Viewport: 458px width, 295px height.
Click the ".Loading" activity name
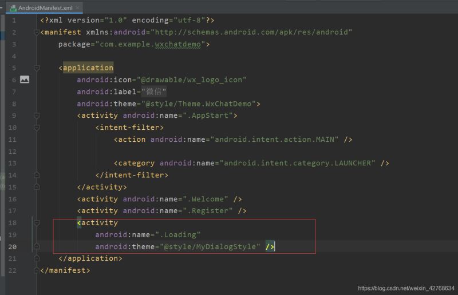coord(177,234)
